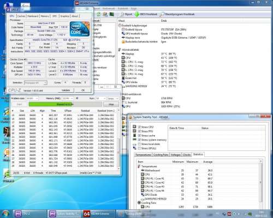
Task: Click the Stress CPU chip icon
Action: pos(134,126)
